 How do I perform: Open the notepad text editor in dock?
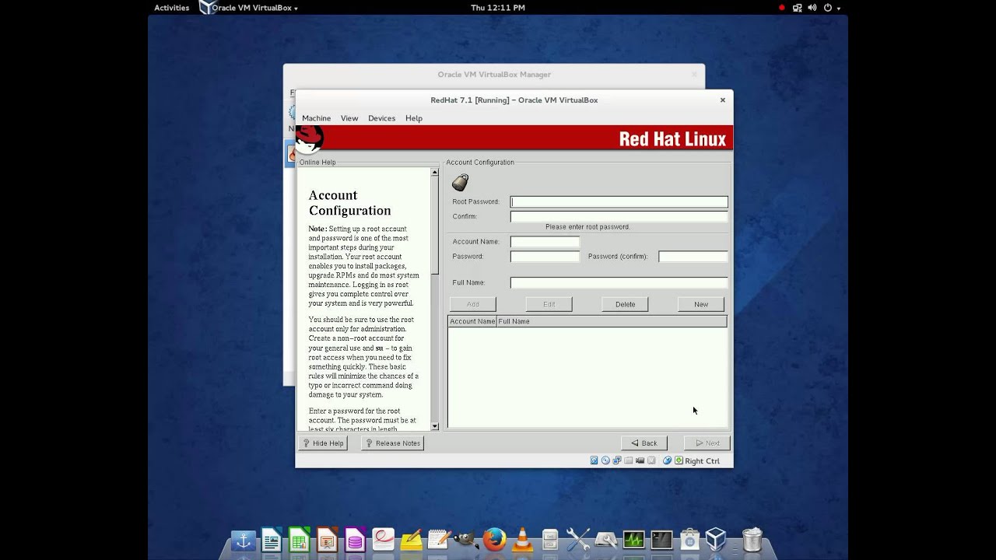point(438,540)
